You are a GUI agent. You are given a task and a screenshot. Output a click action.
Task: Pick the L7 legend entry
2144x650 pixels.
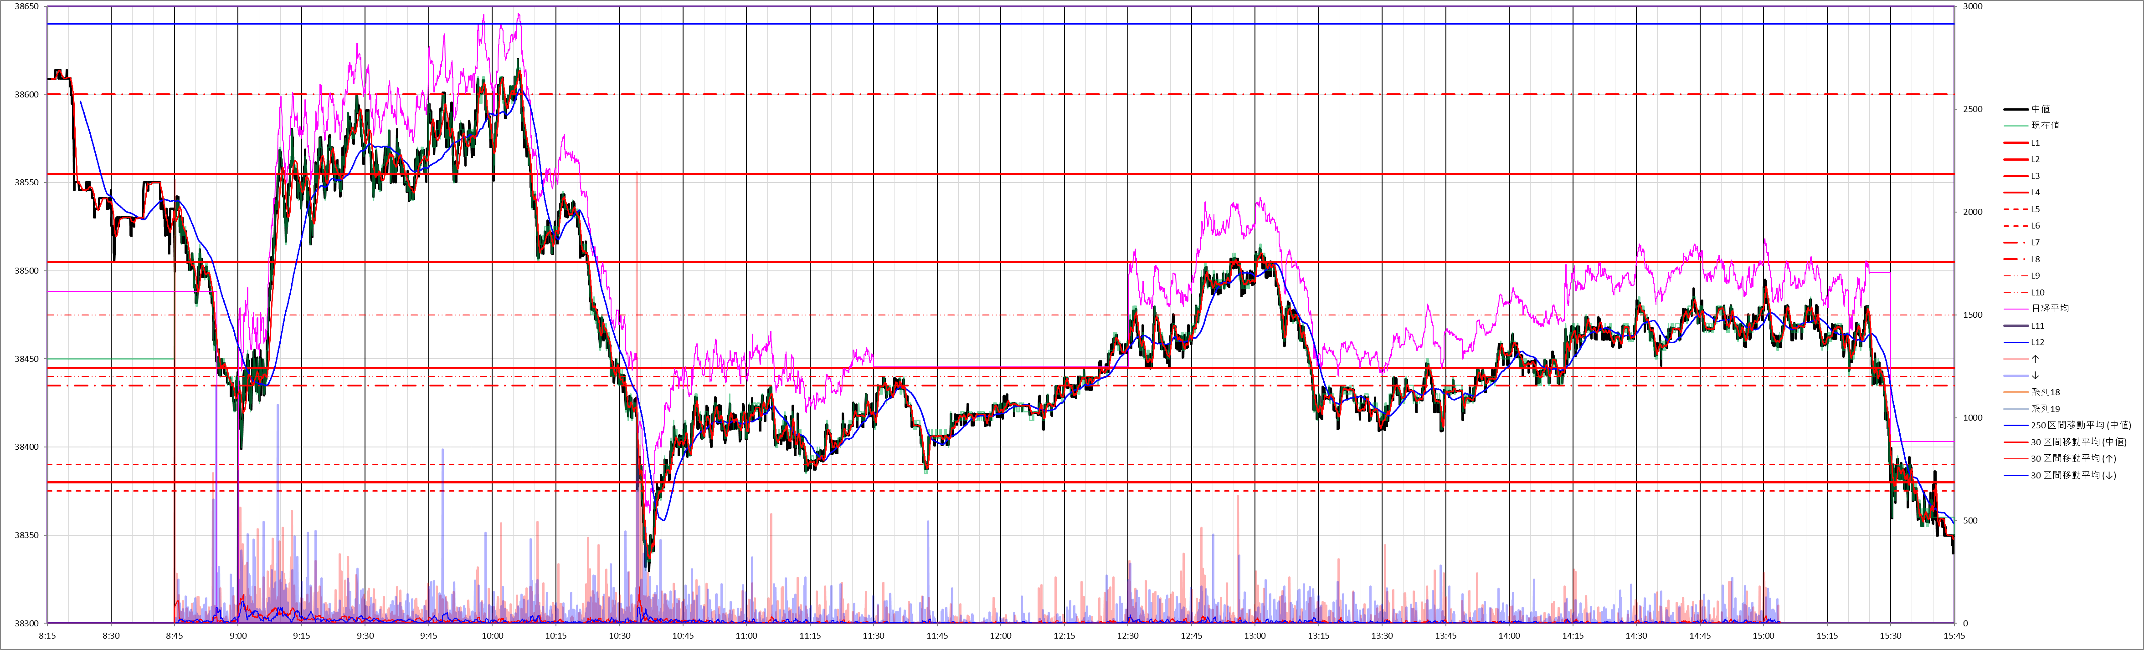point(2022,243)
